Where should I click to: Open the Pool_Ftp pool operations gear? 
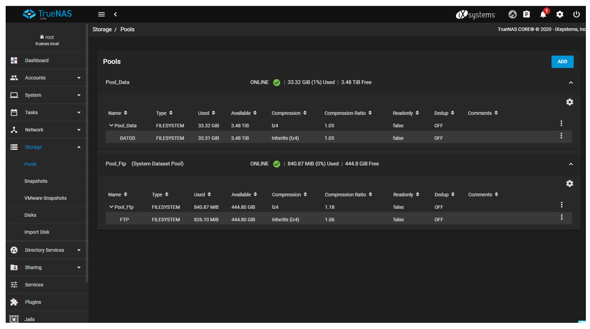tap(569, 184)
